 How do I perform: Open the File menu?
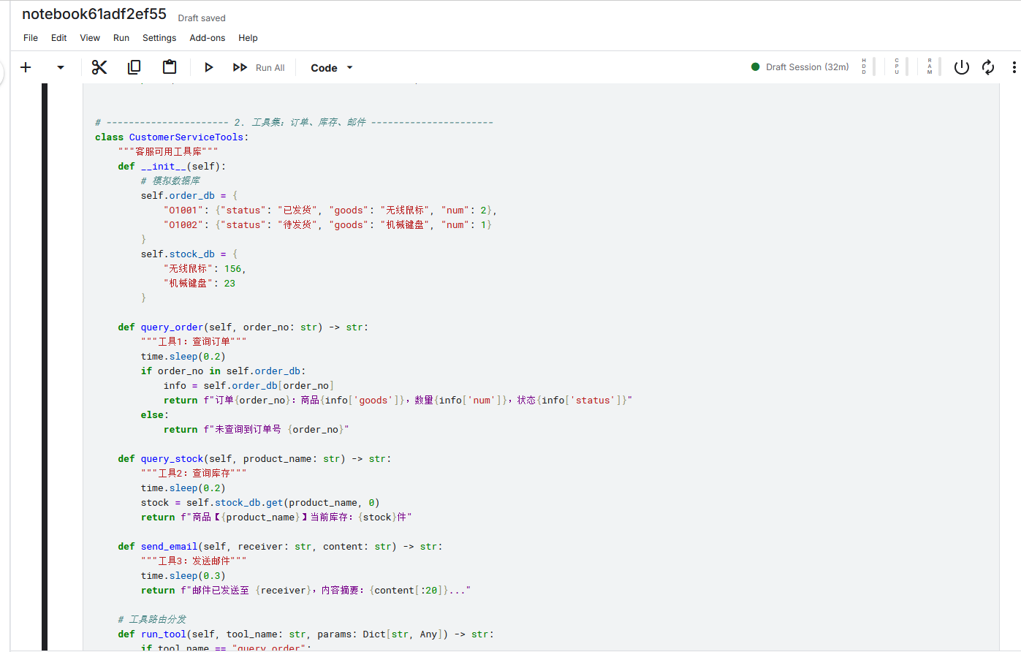point(31,38)
